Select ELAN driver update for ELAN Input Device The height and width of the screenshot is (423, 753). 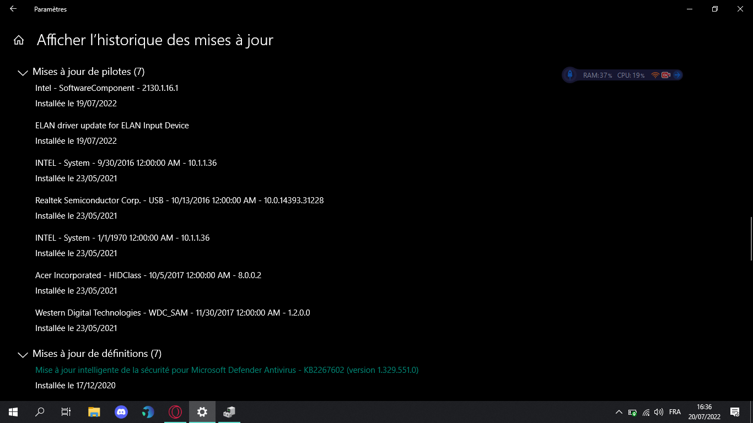112,126
